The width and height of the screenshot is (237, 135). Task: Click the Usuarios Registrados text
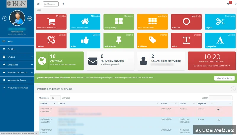166,61
